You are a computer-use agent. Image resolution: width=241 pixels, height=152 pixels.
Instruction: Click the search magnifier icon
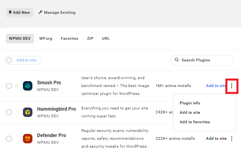177,60
